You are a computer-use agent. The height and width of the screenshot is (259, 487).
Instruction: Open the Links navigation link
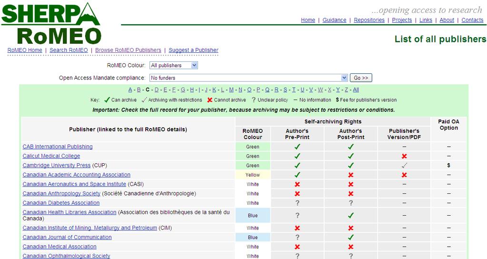pyautogui.click(x=426, y=20)
